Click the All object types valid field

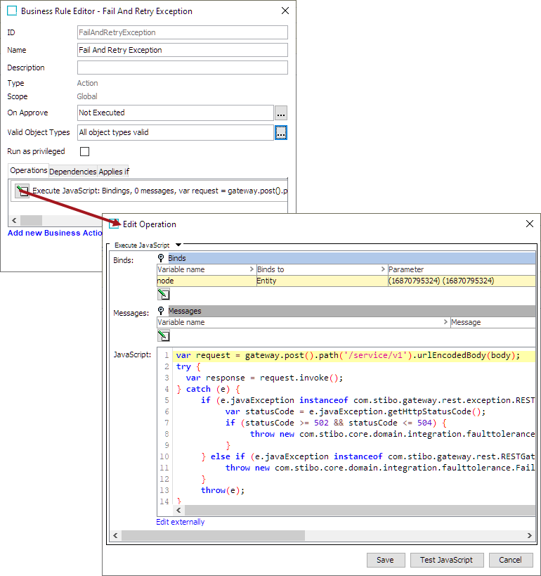point(176,133)
